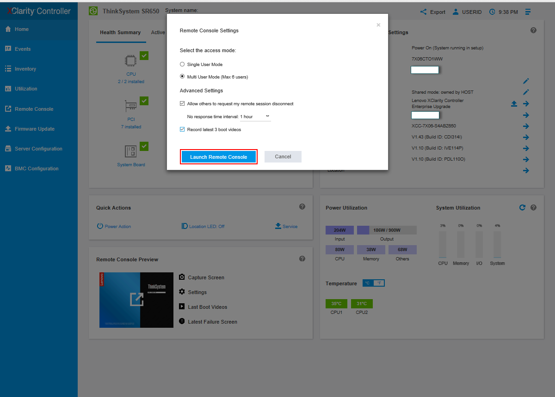
Task: Click the green ThinkSystem SR650 power status icon
Action: pyautogui.click(x=93, y=11)
